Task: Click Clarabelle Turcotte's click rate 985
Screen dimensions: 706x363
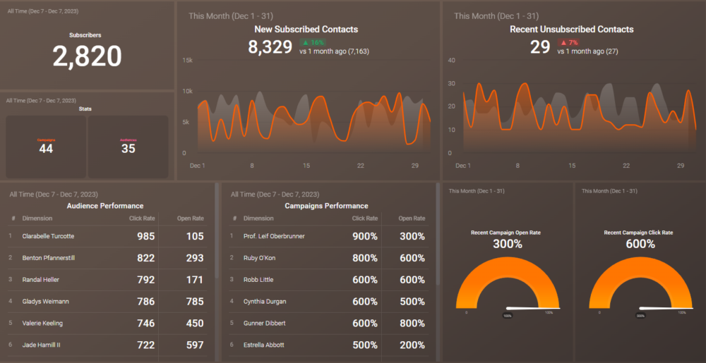Action: (x=146, y=236)
